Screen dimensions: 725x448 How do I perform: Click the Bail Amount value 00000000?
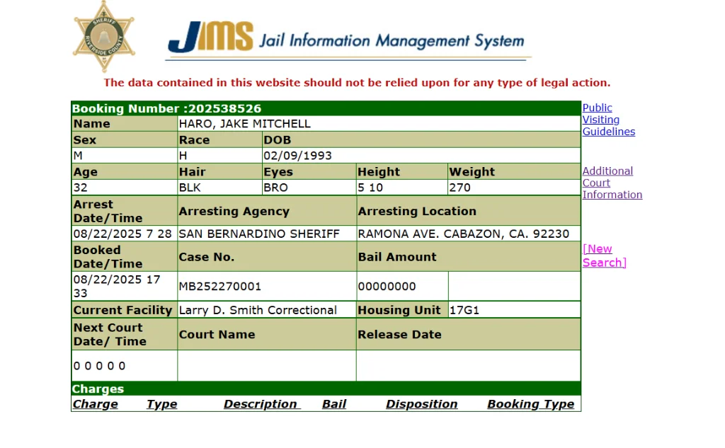pyautogui.click(x=387, y=287)
